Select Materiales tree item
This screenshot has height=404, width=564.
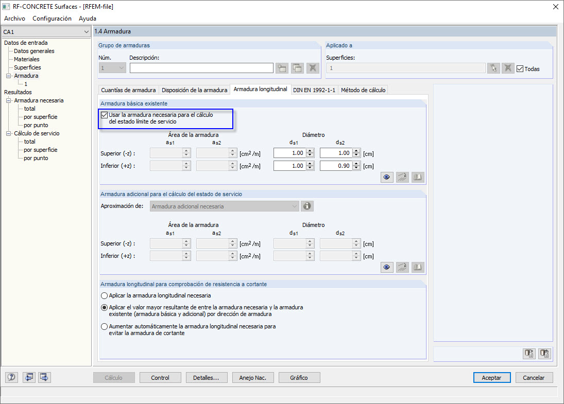click(27, 59)
